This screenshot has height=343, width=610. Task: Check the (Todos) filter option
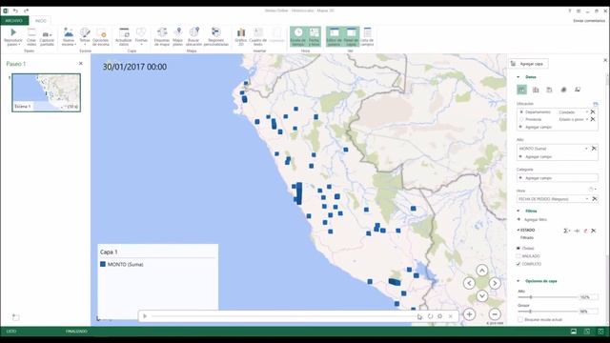point(518,248)
